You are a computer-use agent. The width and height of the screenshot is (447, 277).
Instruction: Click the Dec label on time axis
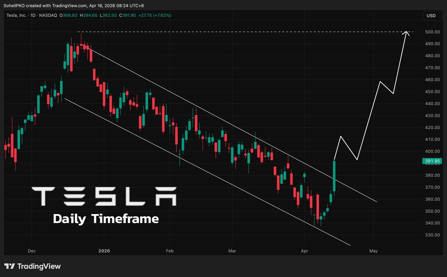[x=32, y=251]
